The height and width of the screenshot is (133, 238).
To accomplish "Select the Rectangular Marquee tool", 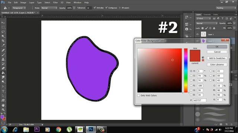I will point(3,27).
